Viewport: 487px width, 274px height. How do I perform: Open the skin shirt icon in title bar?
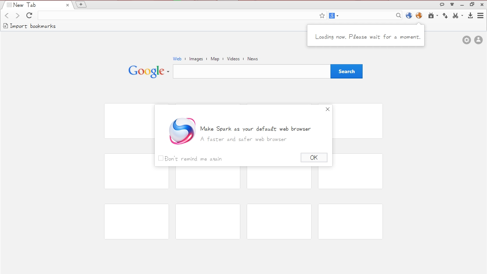[x=452, y=4]
